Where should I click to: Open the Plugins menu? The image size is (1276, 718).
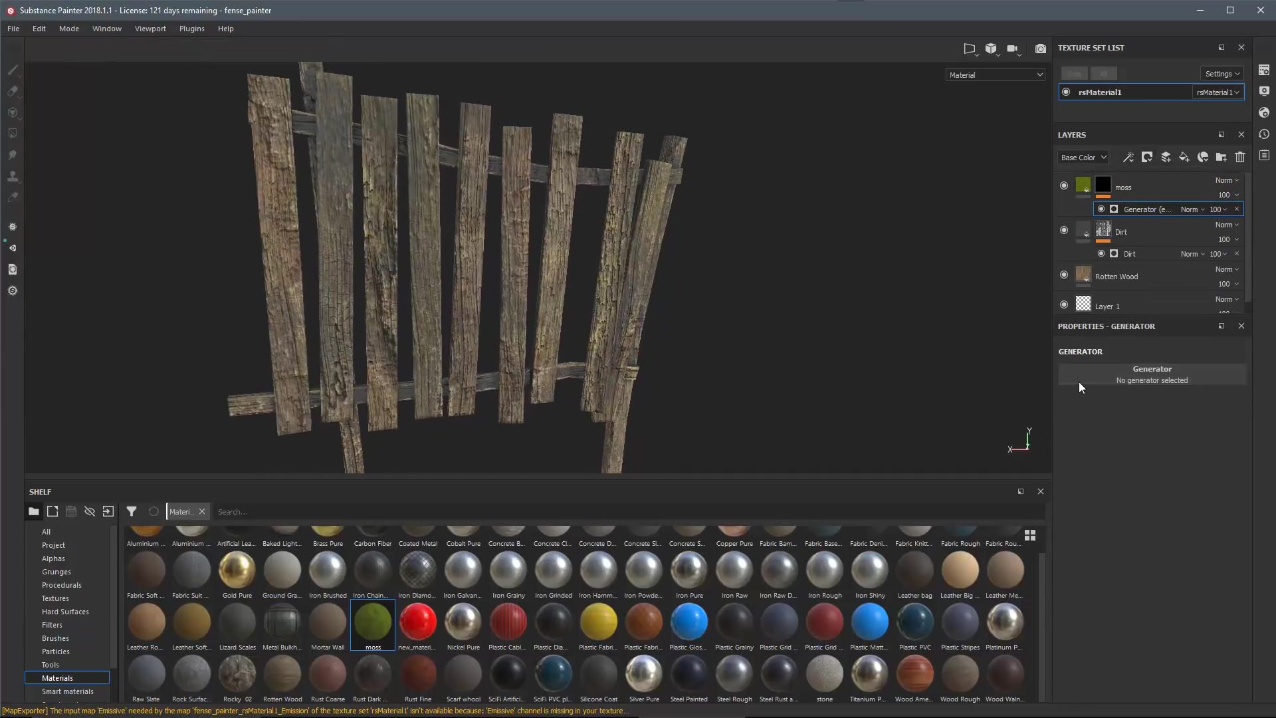(191, 29)
